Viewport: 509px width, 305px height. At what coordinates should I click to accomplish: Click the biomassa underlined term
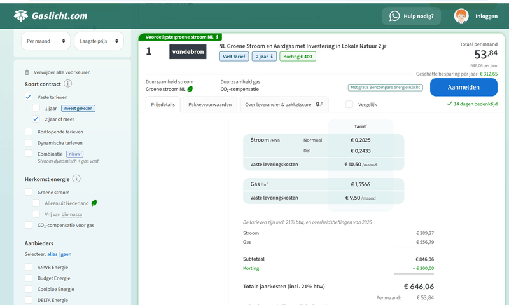click(72, 214)
